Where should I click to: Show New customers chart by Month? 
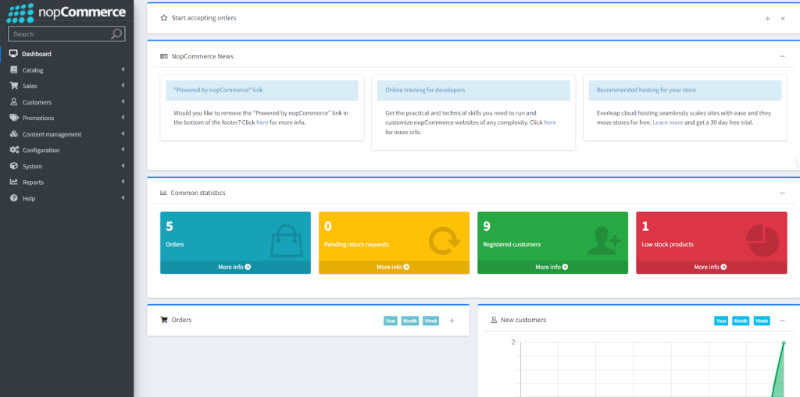(x=741, y=321)
